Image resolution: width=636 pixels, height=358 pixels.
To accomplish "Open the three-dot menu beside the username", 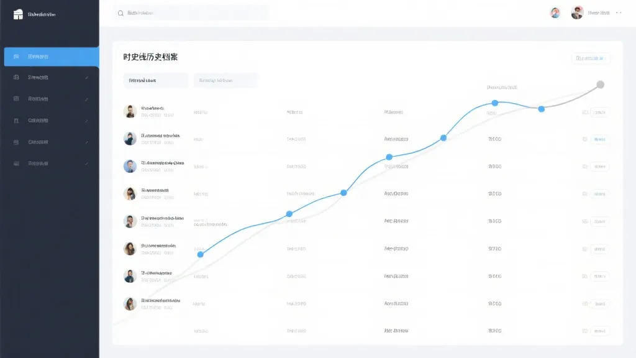I will [x=620, y=12].
